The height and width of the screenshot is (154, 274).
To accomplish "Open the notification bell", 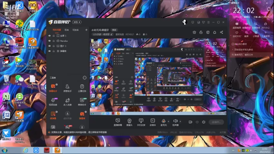I will tap(215, 32).
